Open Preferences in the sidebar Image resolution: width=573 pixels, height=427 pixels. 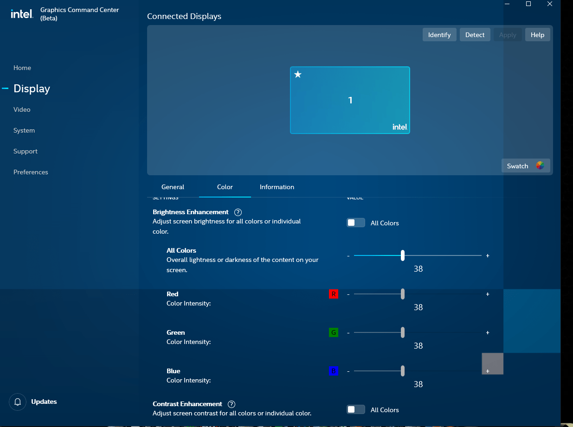31,172
